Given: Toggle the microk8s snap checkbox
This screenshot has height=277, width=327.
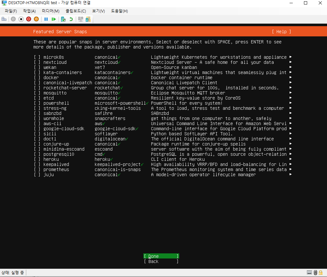Looking at the screenshot, I should (37, 57).
